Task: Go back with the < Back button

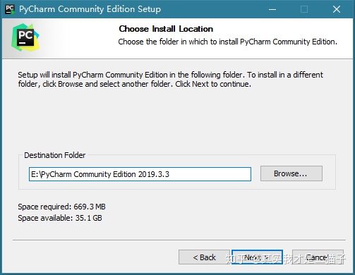Action: pos(204,257)
